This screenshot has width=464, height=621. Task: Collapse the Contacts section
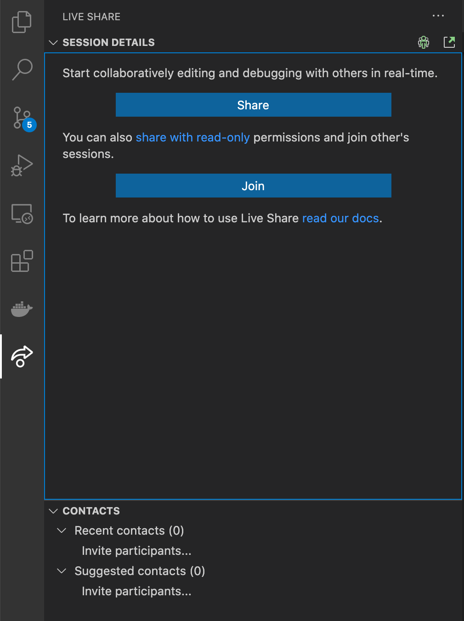tap(53, 511)
